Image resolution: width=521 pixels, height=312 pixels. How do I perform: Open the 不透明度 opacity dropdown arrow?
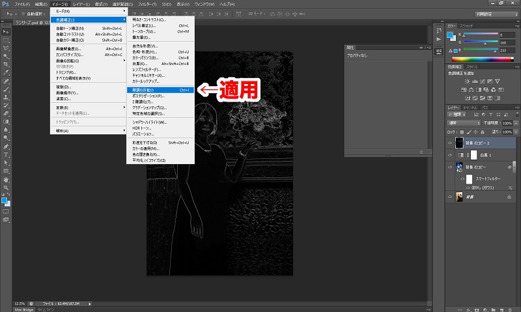click(516, 123)
